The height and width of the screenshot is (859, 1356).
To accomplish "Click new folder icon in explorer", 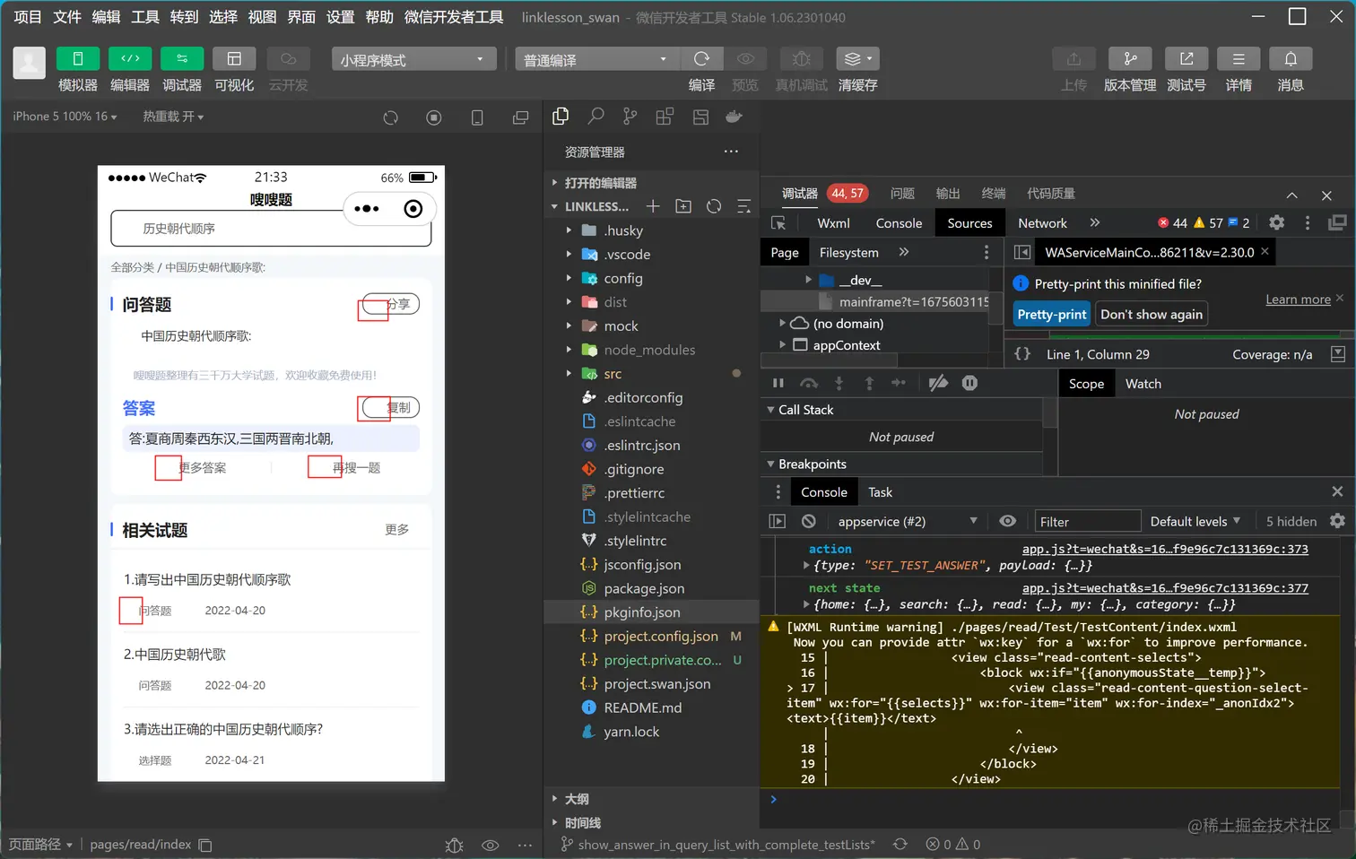I will coord(683,206).
